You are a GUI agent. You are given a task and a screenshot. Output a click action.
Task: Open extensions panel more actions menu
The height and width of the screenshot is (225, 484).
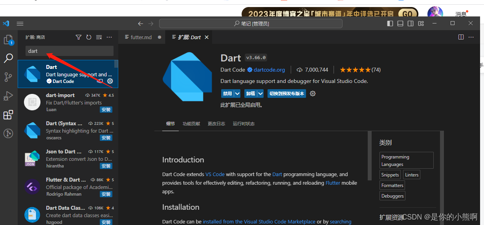tap(110, 37)
